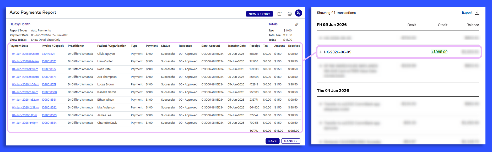
Task: Cancel the report edits
Action: pos(291,141)
